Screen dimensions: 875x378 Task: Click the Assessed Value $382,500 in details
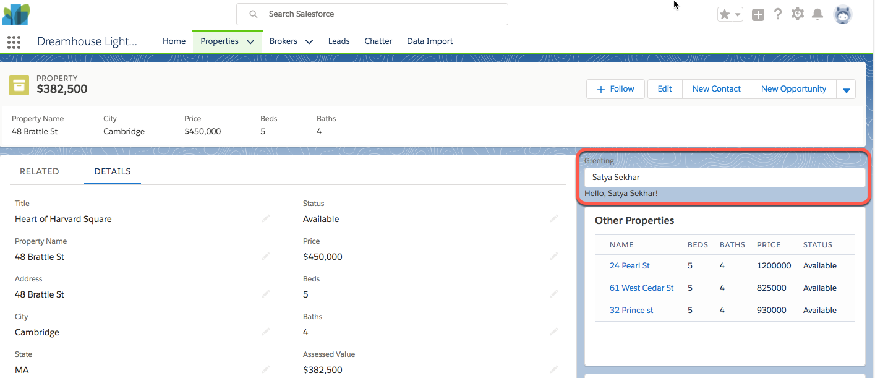322,370
